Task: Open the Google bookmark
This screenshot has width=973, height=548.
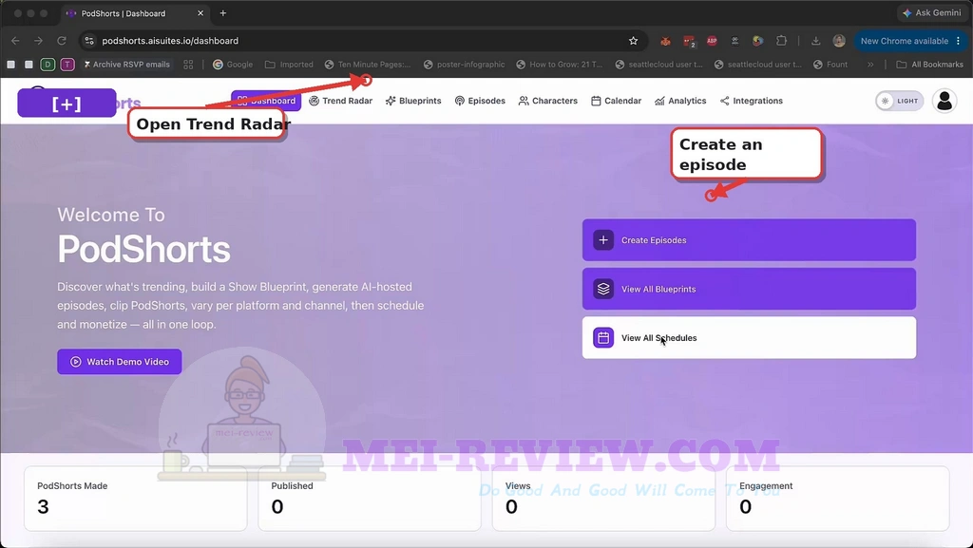Action: tap(233, 65)
